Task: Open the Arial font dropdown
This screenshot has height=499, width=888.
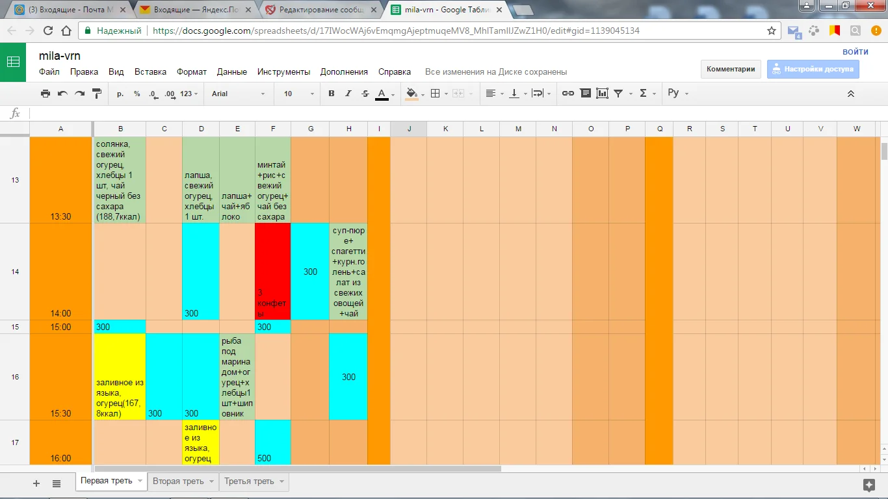Action: coord(238,94)
